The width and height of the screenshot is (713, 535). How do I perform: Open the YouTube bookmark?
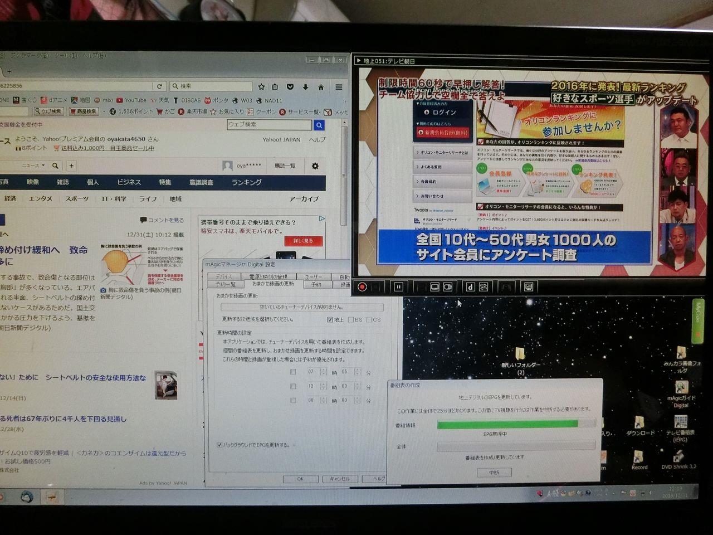point(131,100)
